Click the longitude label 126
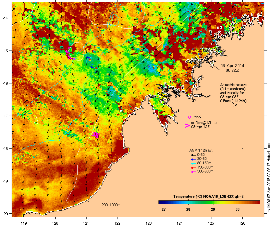This screenshot has height=226, width=273. tap(242, 223)
